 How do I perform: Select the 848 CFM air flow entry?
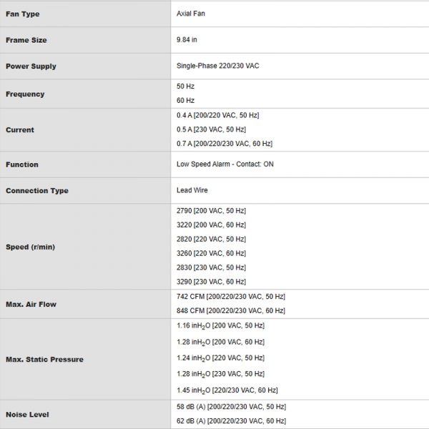[x=231, y=311]
